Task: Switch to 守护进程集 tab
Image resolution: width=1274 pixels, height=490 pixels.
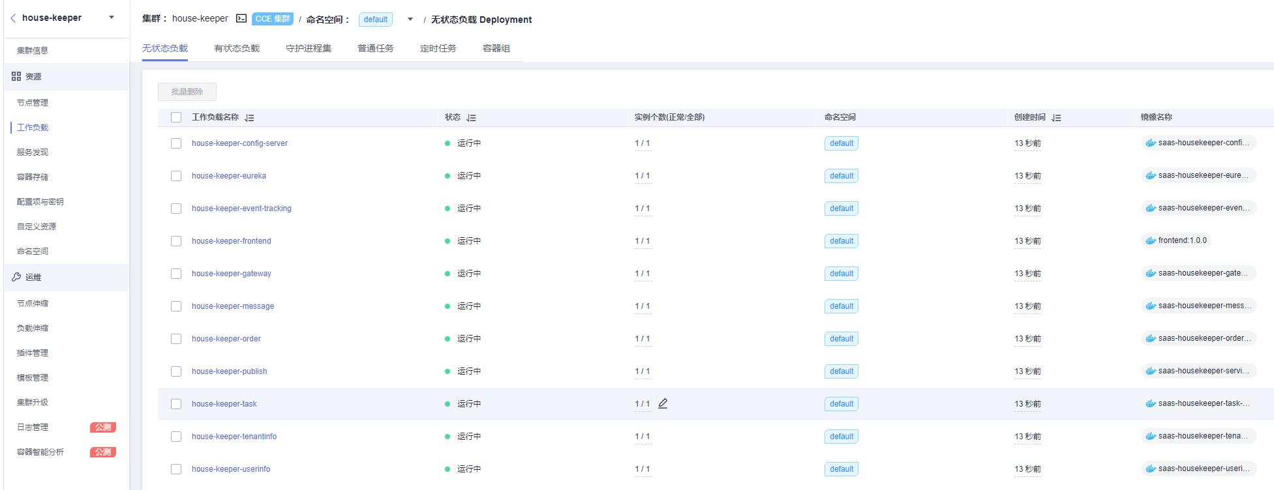Action: pos(309,48)
